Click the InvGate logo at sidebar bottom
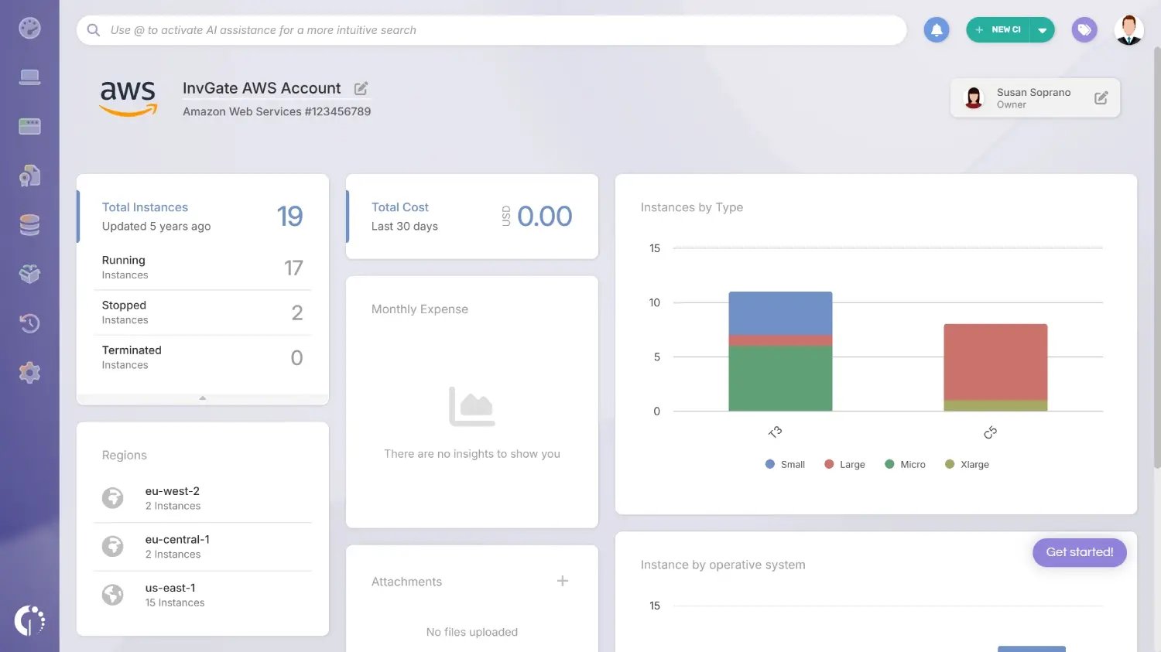Screen dimensions: 1161x652 coord(29,620)
